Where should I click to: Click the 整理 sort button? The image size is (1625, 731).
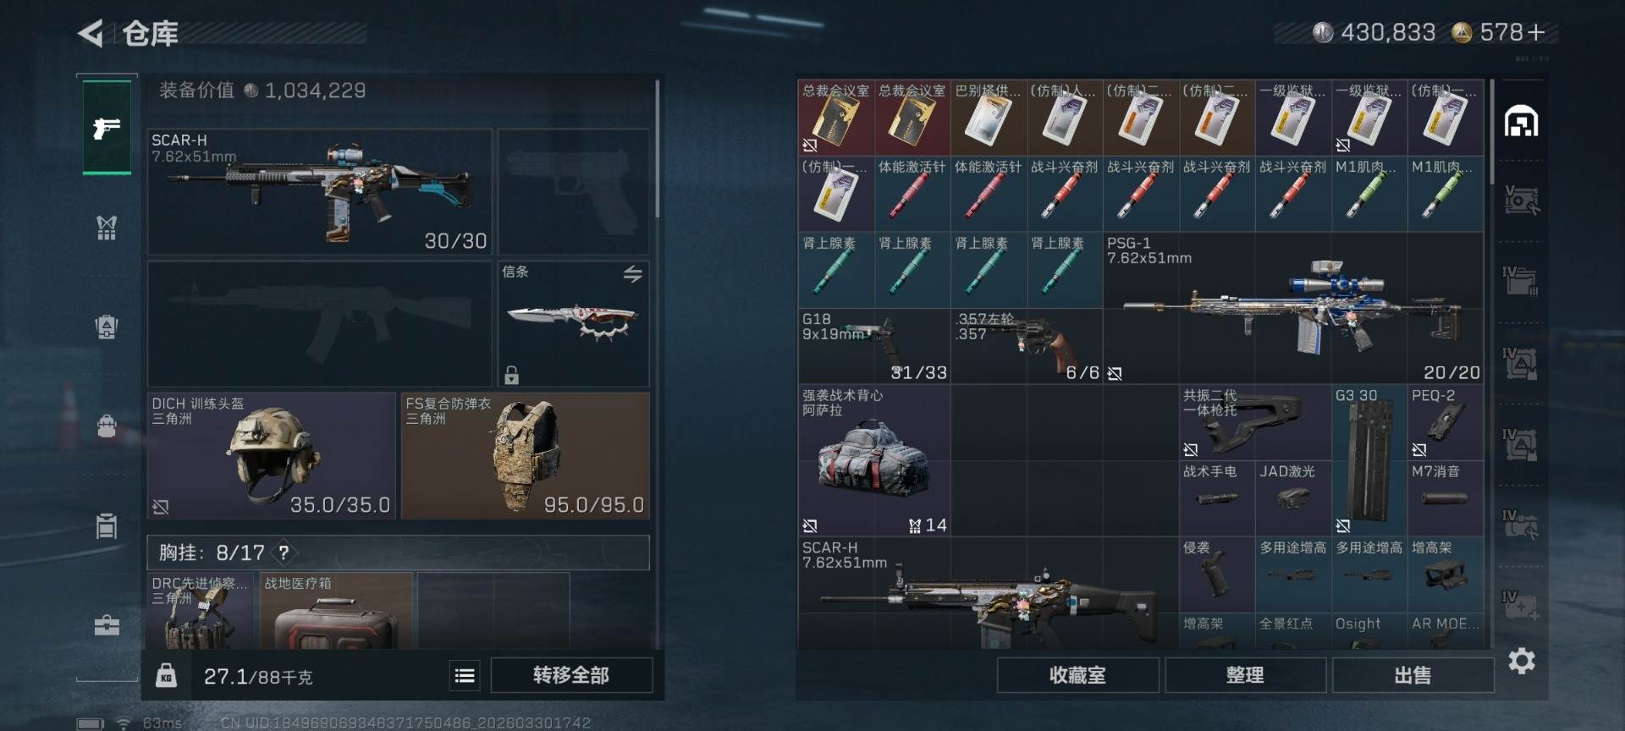coord(1245,675)
